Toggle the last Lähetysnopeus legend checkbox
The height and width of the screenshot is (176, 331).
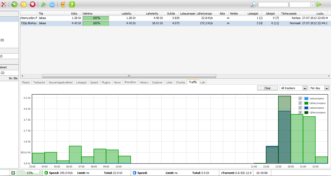[300, 113]
